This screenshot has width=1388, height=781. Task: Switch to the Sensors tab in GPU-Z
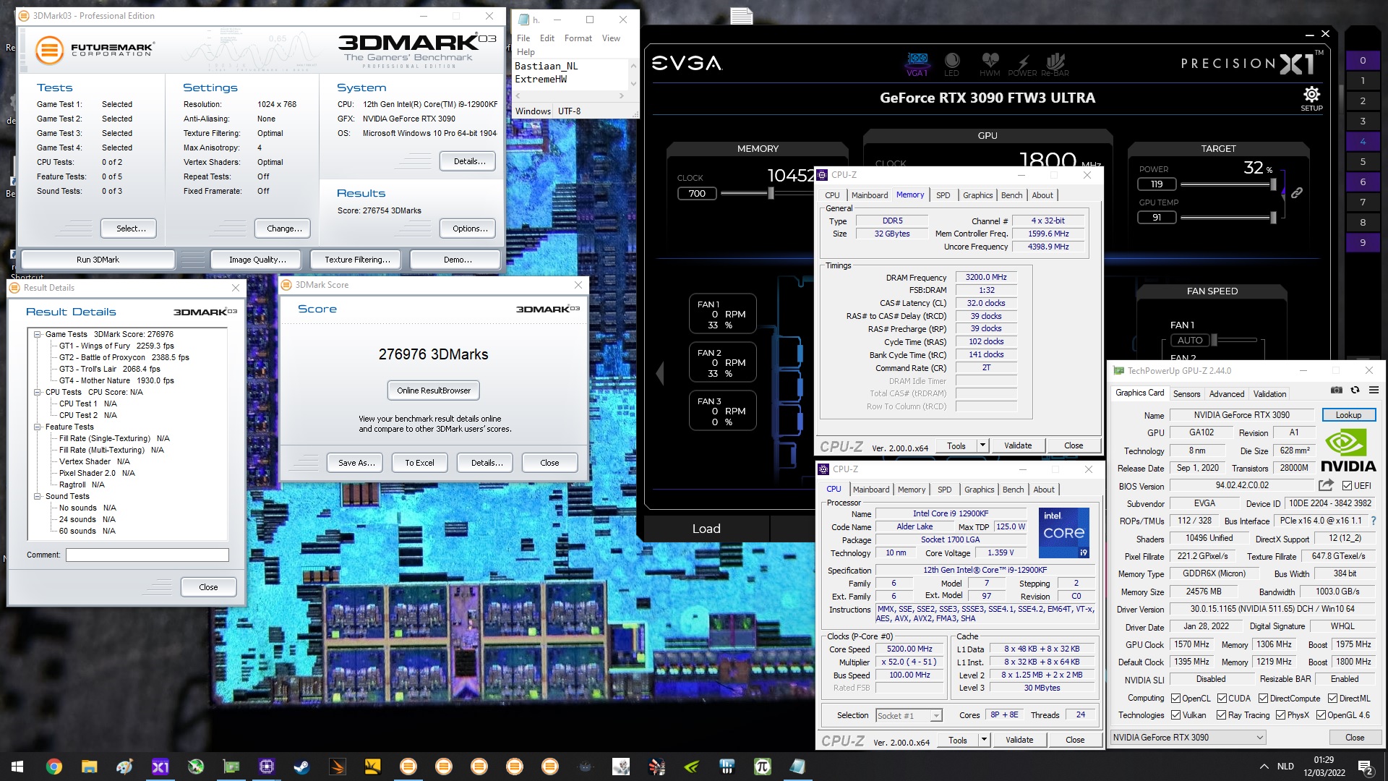[x=1186, y=393]
